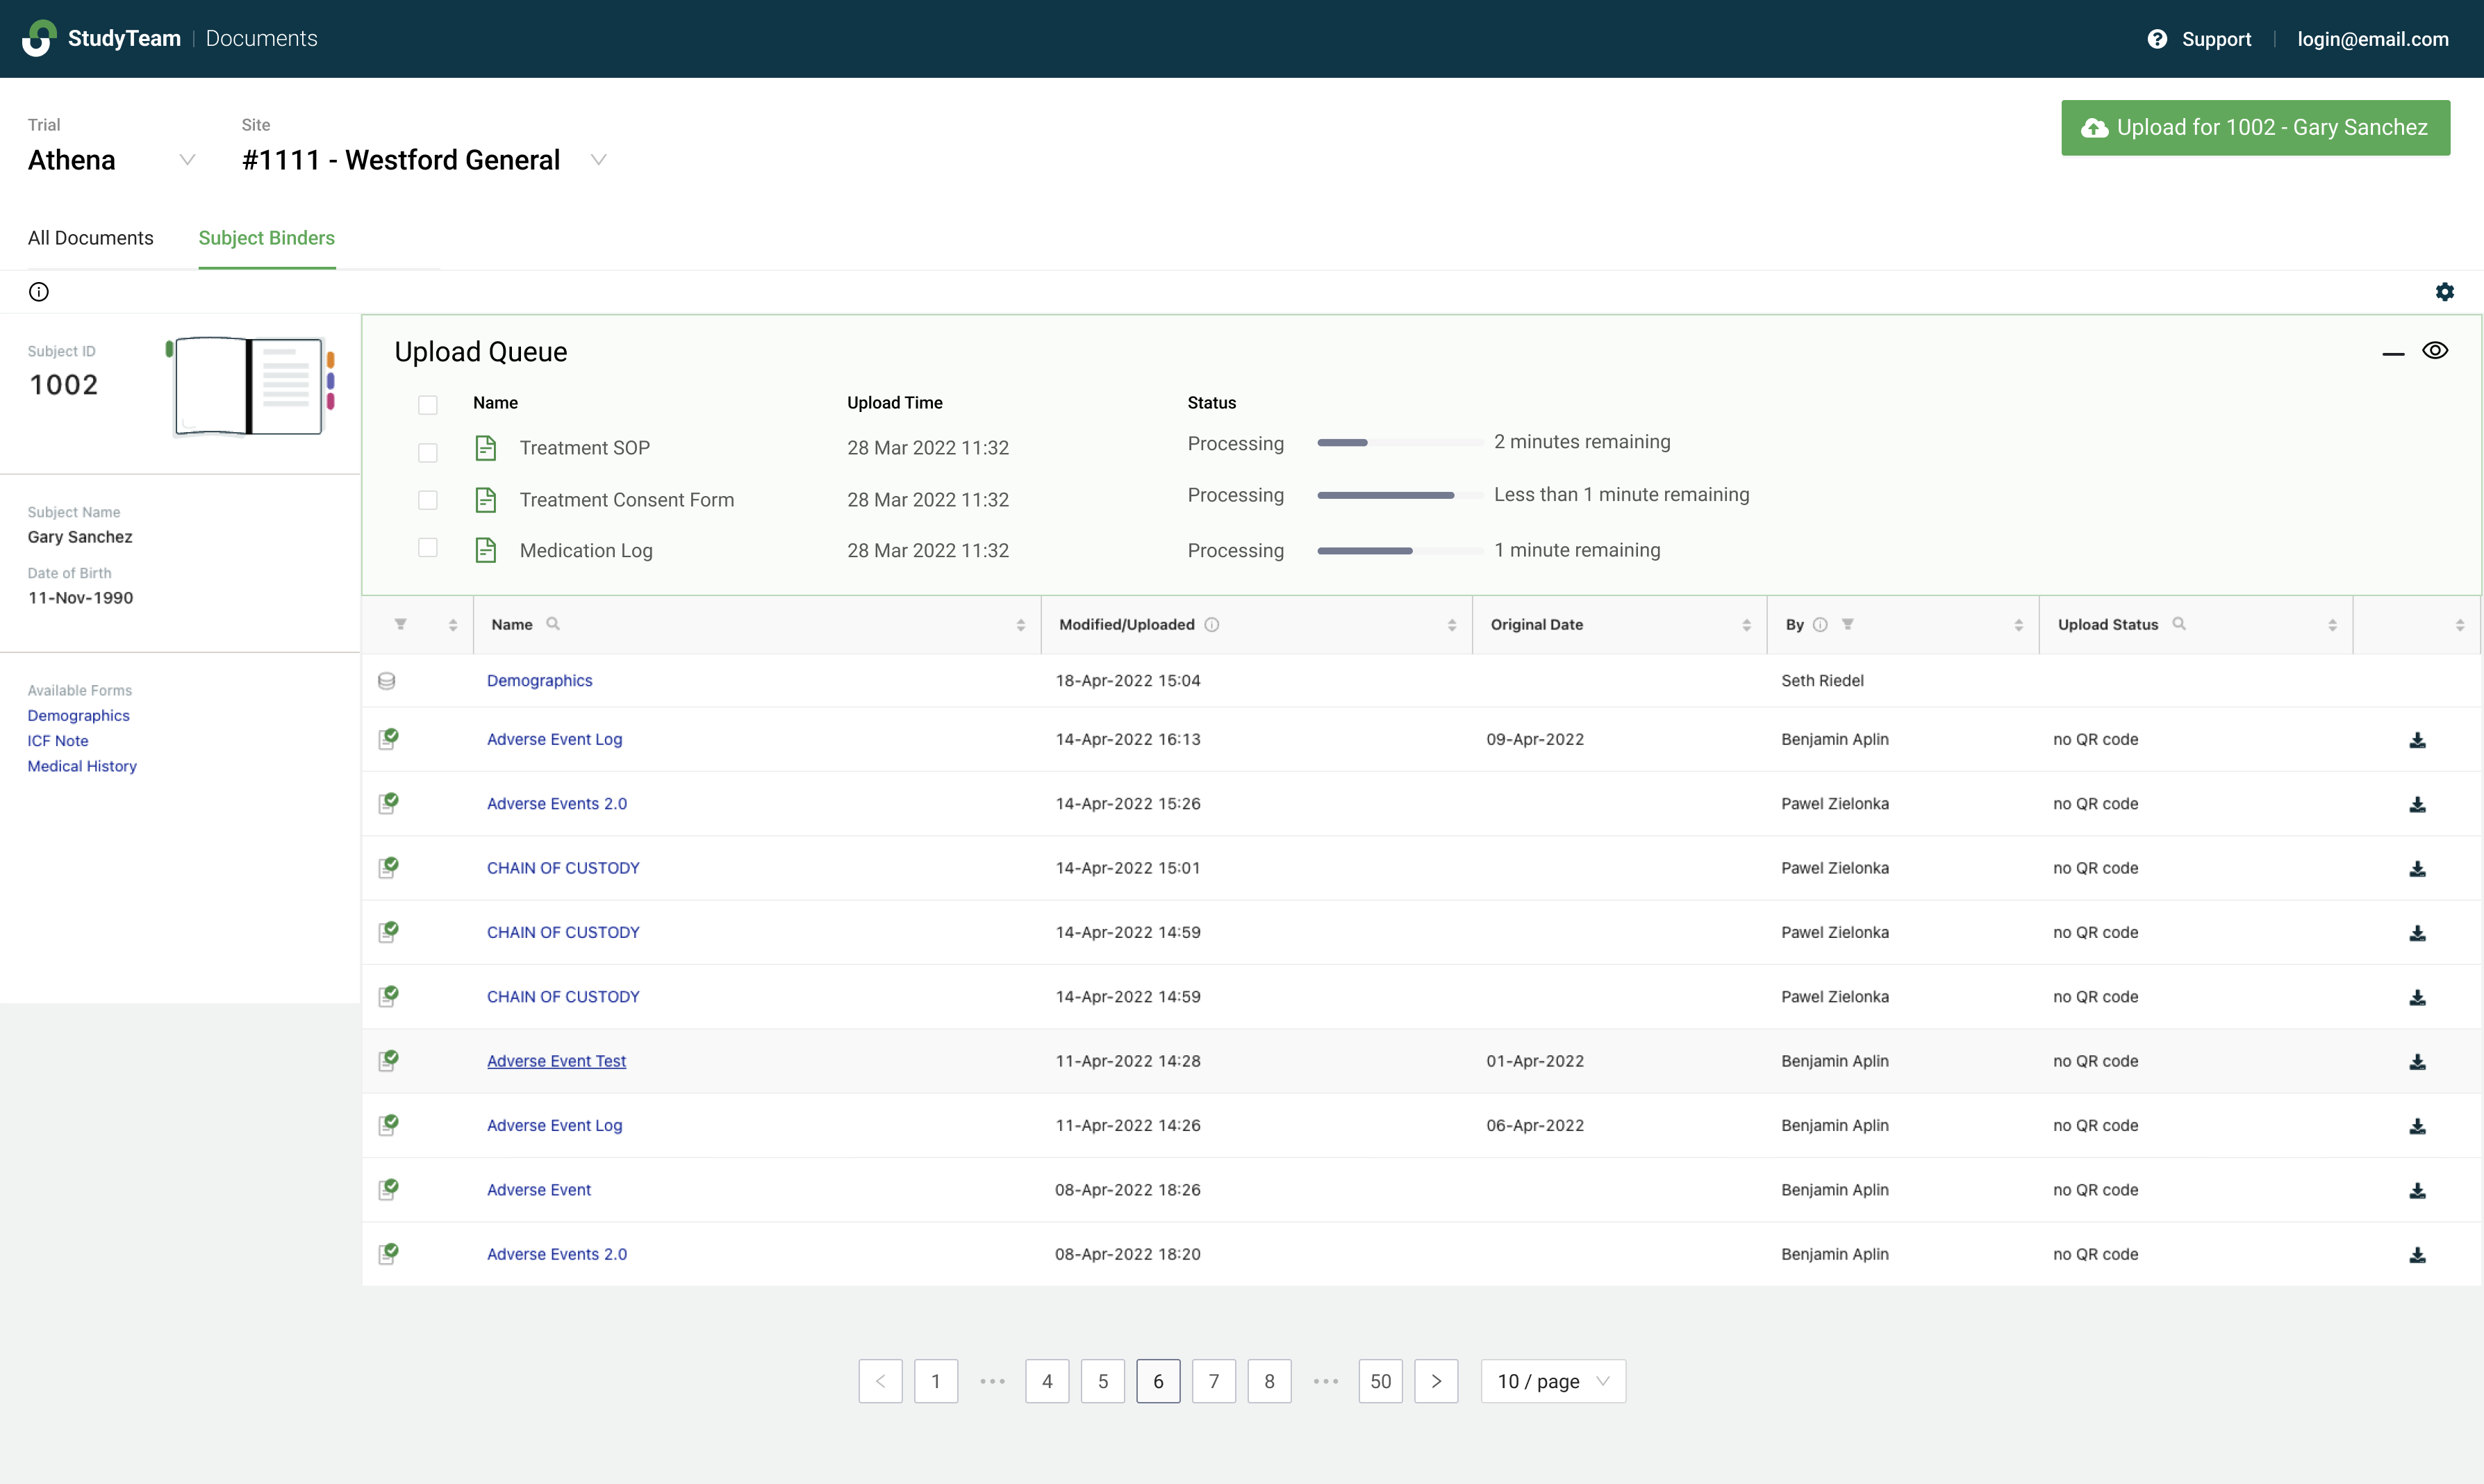Click search icon in Name column header
Screen dimensions: 2484x1484
click(553, 624)
